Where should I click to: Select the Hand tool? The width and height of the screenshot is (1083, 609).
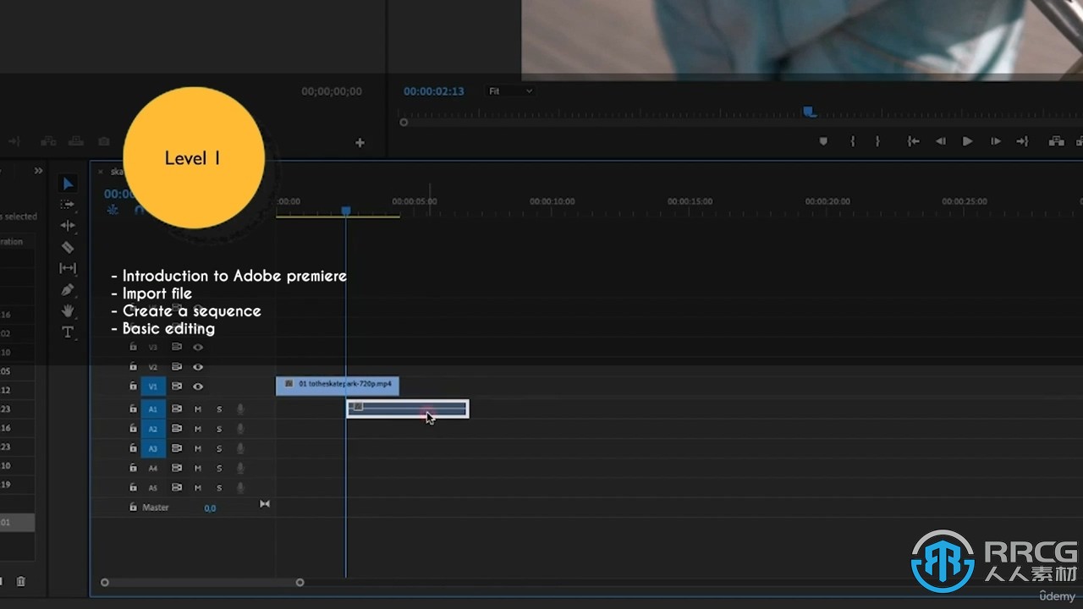(68, 310)
